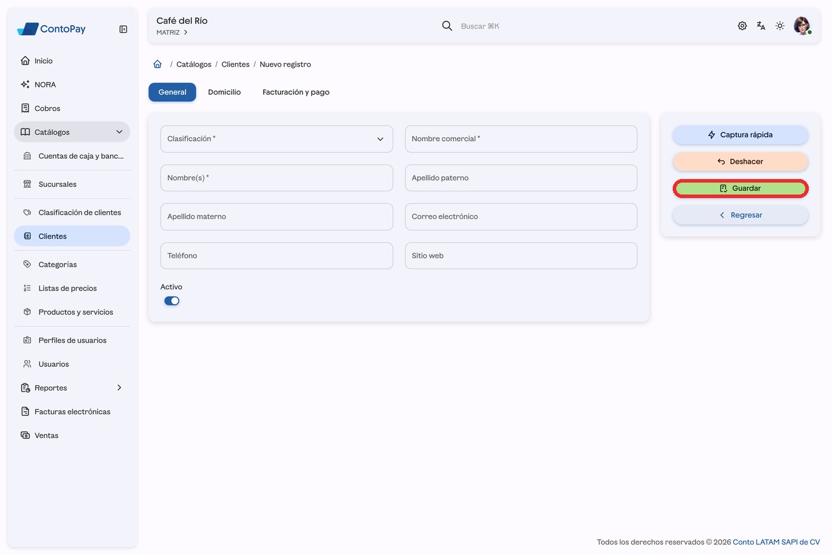Open Ventas section
The height and width of the screenshot is (555, 832).
72,435
